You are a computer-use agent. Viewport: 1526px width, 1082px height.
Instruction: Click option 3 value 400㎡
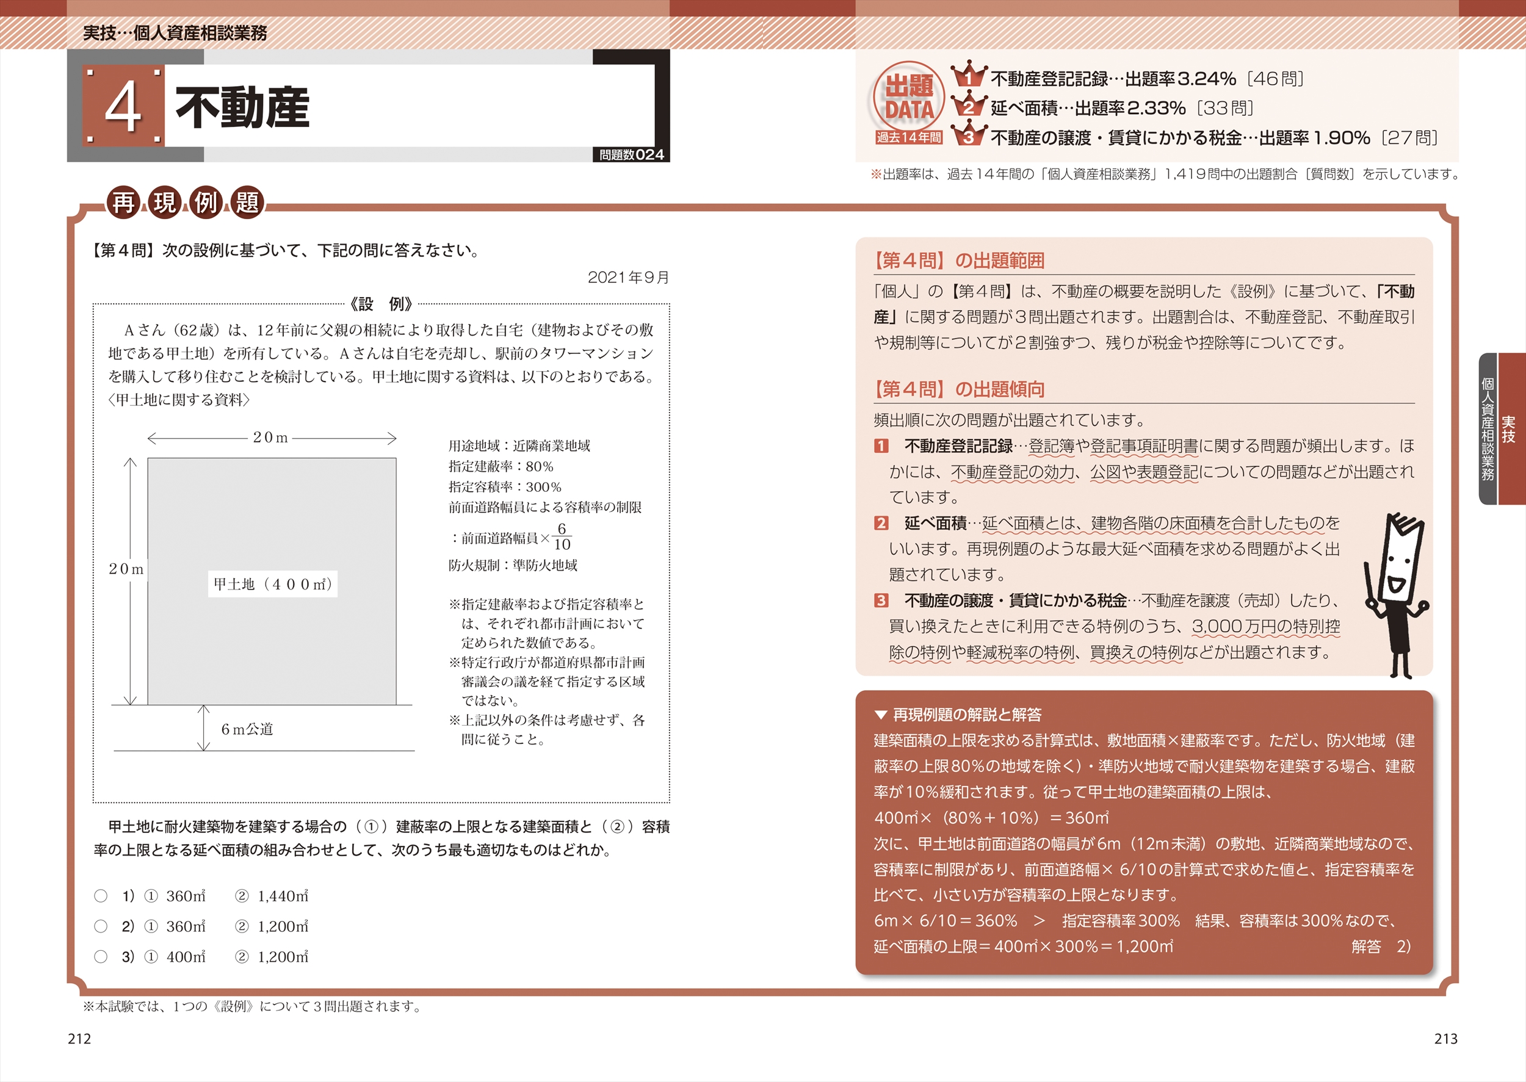[186, 957]
